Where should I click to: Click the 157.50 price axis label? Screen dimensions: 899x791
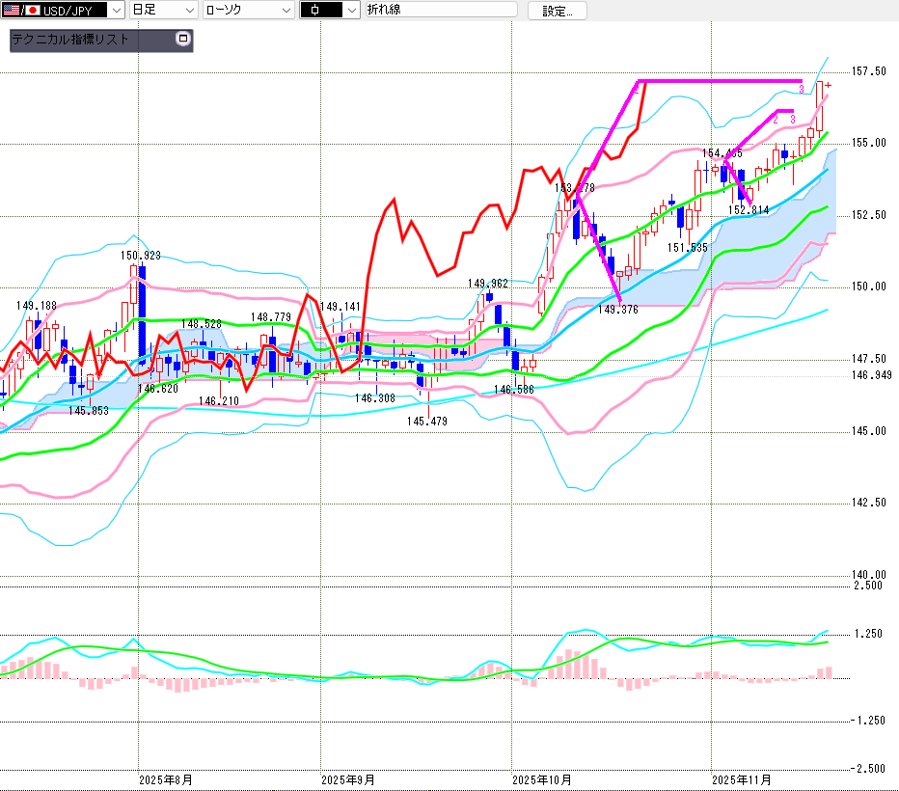point(869,71)
